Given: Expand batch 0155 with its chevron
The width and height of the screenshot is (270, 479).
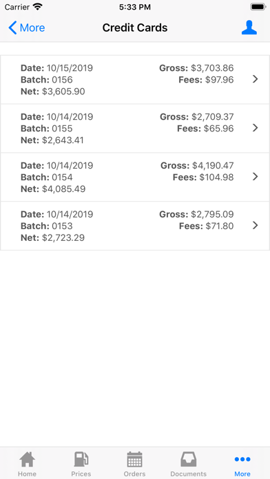Looking at the screenshot, I should pos(256,128).
